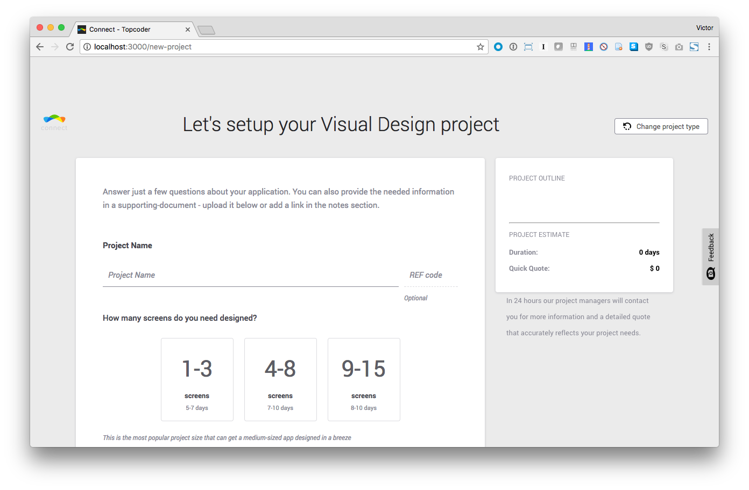The image size is (749, 490).
Task: Click the 'Quick Quote:' label
Action: click(529, 269)
